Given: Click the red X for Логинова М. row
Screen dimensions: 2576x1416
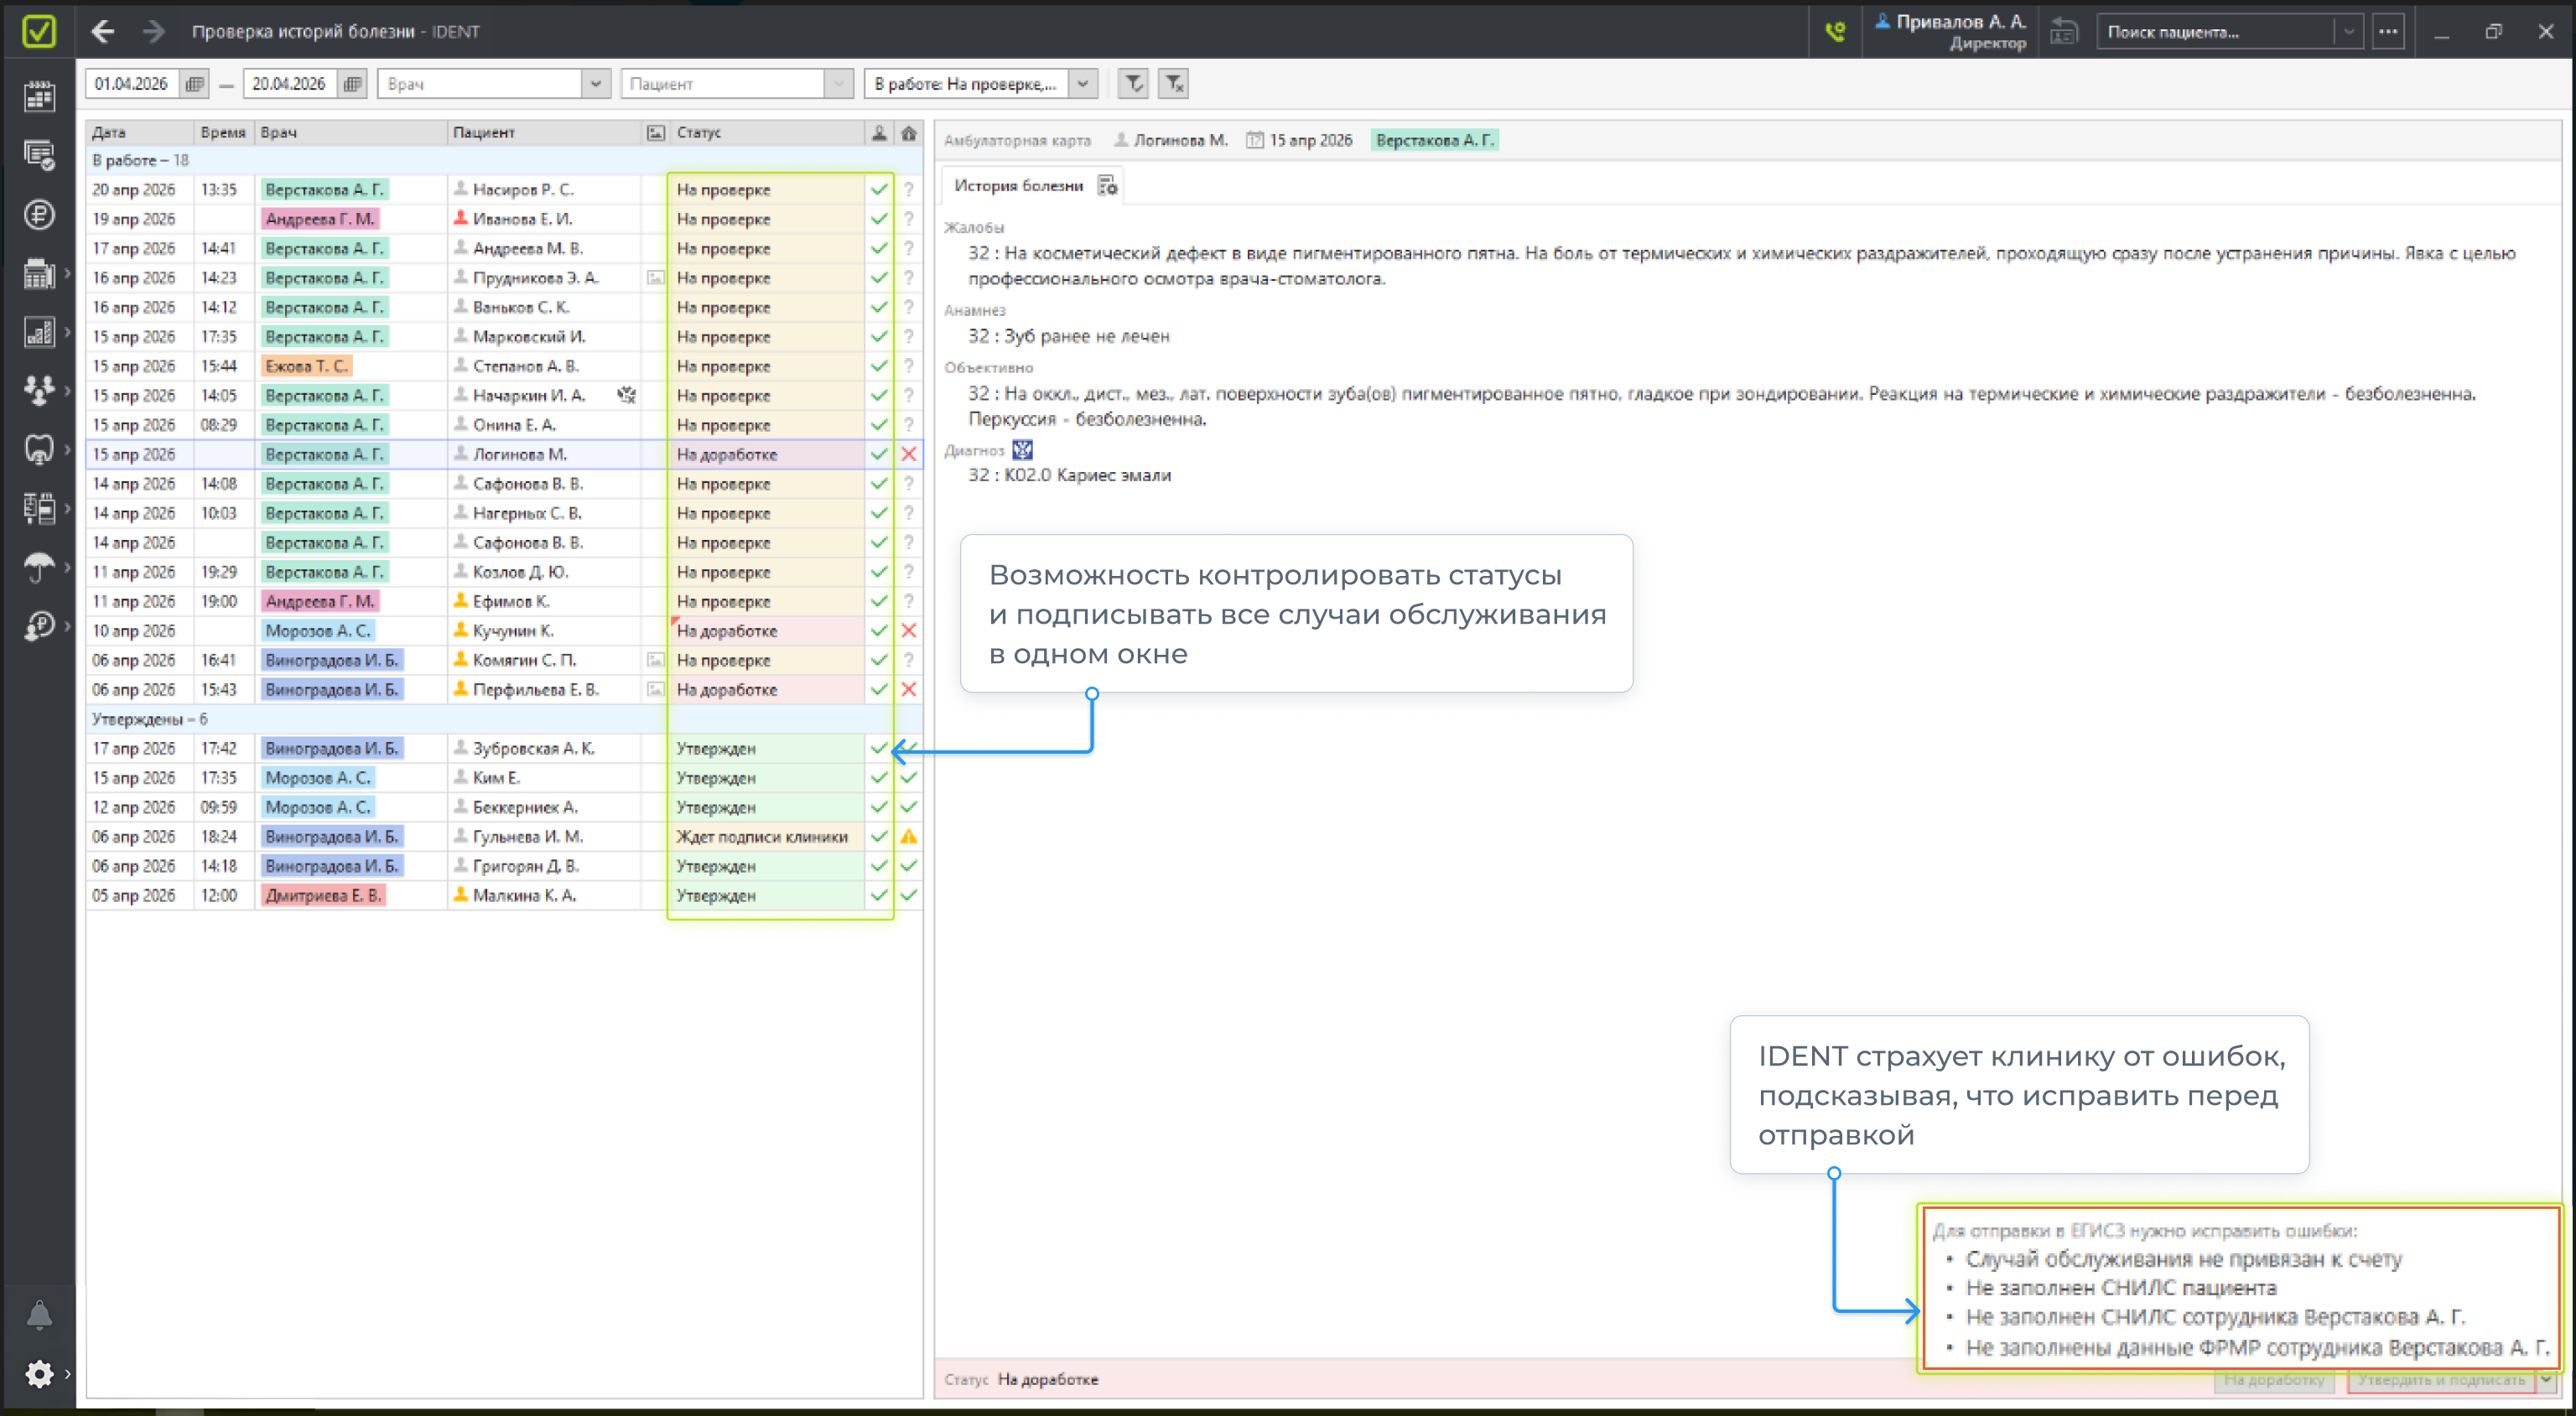Looking at the screenshot, I should pos(908,454).
